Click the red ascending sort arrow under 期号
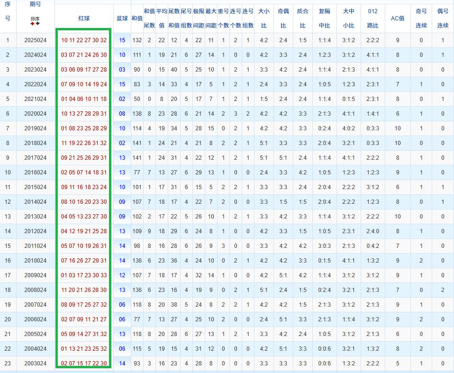The height and width of the screenshot is (373, 454). [33, 23]
